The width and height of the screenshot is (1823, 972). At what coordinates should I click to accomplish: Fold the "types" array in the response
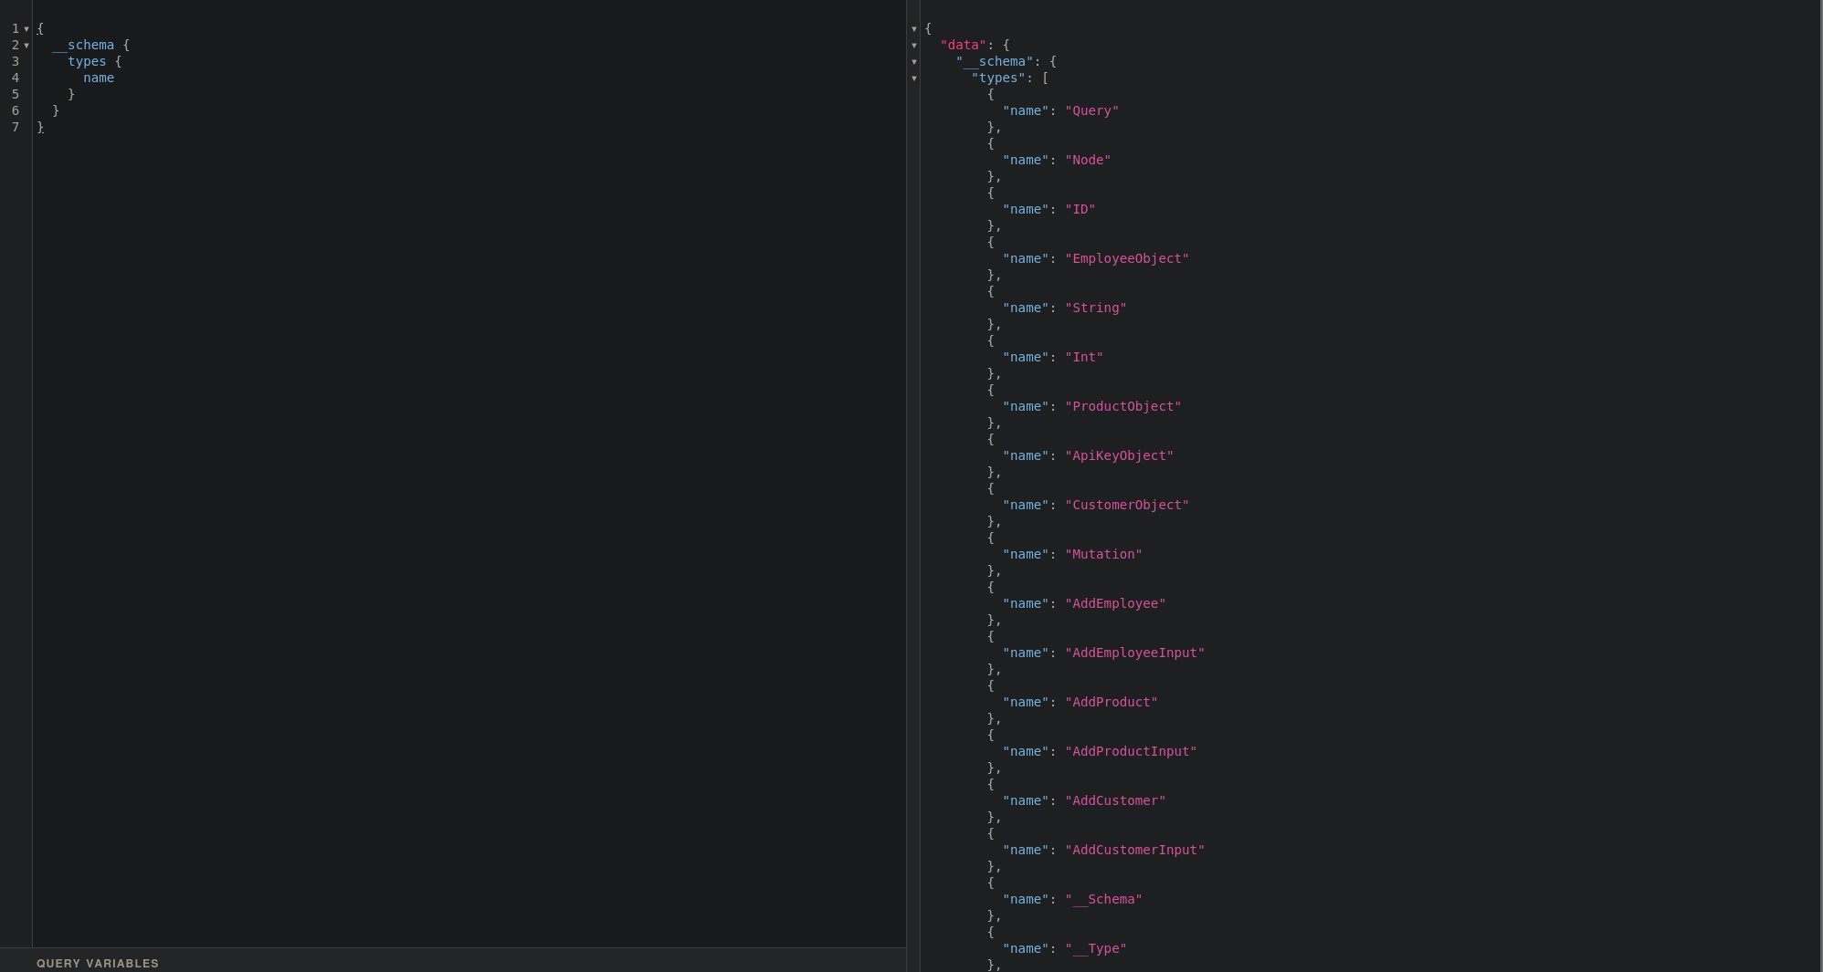point(914,78)
